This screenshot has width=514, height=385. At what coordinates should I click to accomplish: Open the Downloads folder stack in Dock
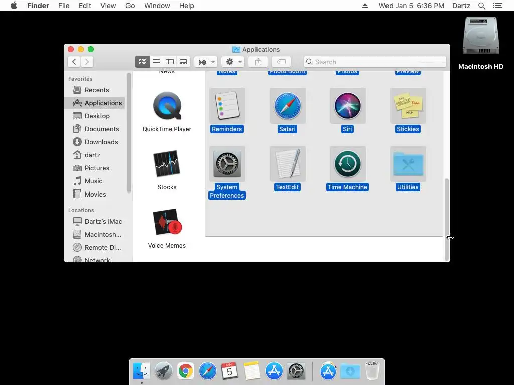[350, 371]
